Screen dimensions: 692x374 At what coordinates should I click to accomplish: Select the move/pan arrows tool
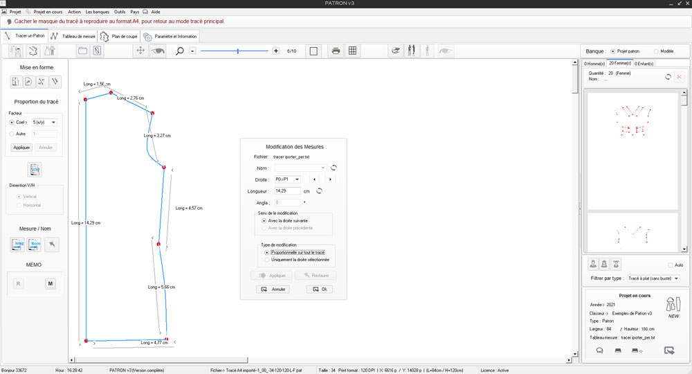(140, 51)
